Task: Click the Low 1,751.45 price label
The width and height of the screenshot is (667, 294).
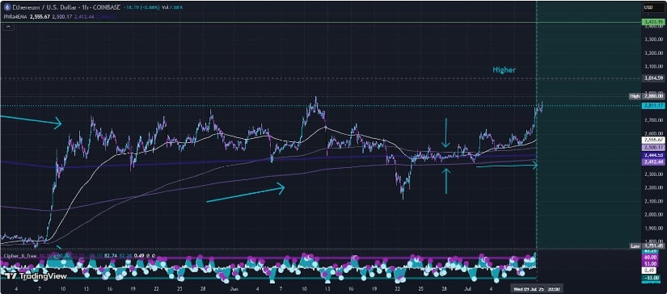Action: (x=647, y=246)
